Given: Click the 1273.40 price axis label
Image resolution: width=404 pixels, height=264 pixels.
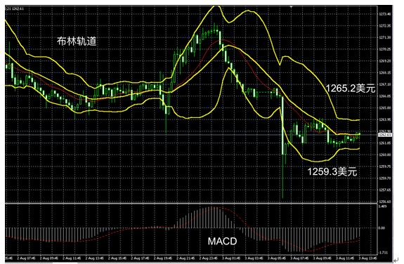Looking at the screenshot, I should point(384,14).
